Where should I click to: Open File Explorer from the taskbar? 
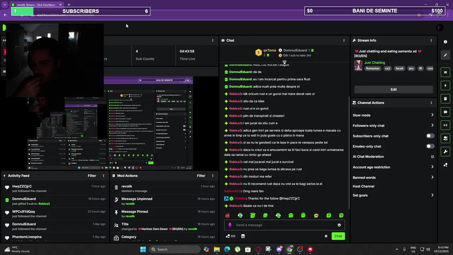tap(217, 249)
